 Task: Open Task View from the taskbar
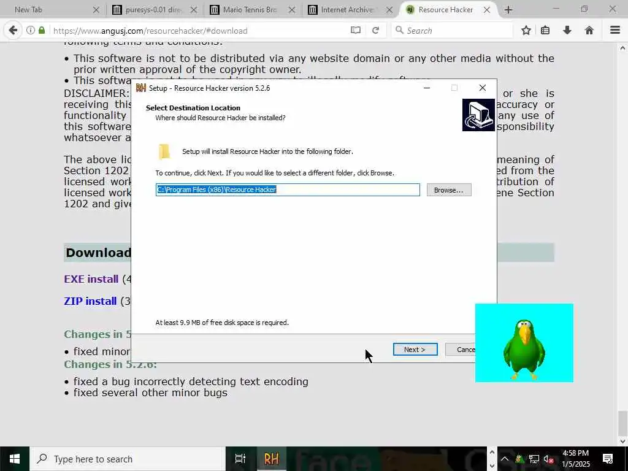pos(240,459)
